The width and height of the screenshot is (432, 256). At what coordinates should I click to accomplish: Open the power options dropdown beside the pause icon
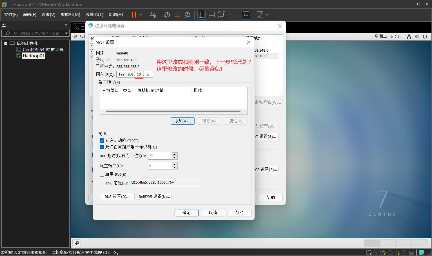141,15
